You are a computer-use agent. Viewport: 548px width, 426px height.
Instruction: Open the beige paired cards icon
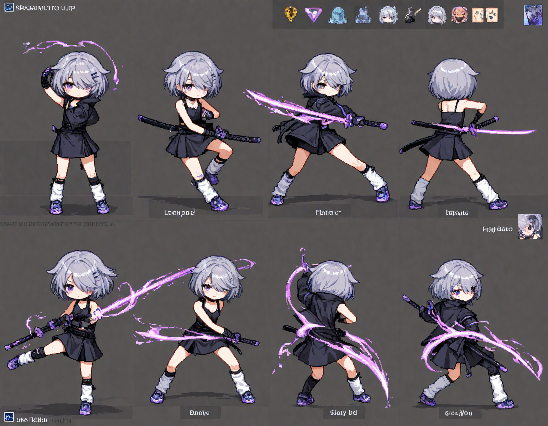[485, 15]
